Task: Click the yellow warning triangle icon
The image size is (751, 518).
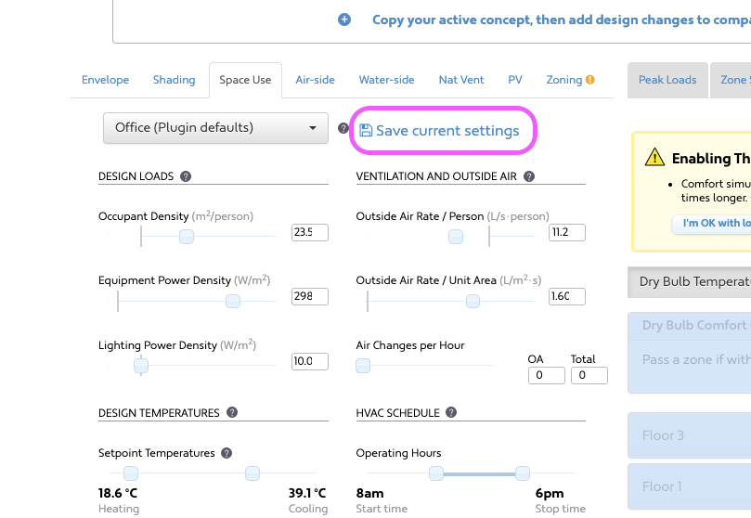Action: click(x=654, y=157)
